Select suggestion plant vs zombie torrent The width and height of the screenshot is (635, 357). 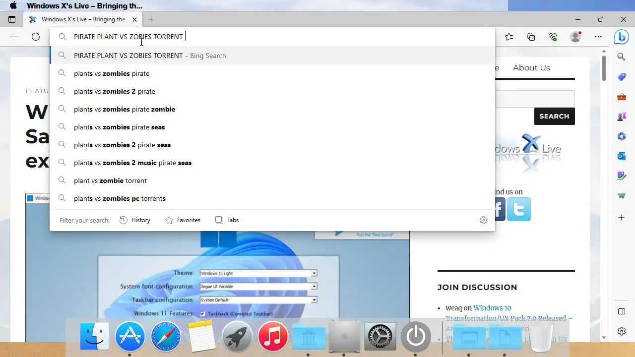tap(272, 180)
